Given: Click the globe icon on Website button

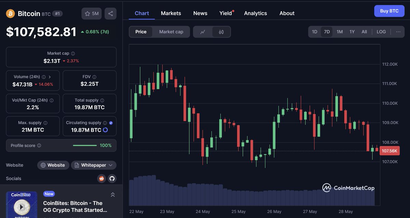Looking at the screenshot, I should click(x=43, y=165).
